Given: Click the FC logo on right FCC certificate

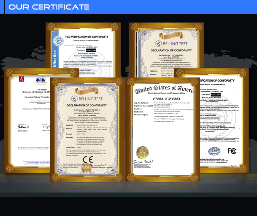Looking at the screenshot, I should coord(232,151).
